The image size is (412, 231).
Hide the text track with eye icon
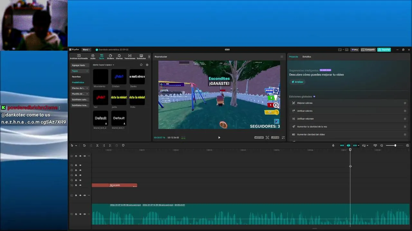click(x=80, y=185)
